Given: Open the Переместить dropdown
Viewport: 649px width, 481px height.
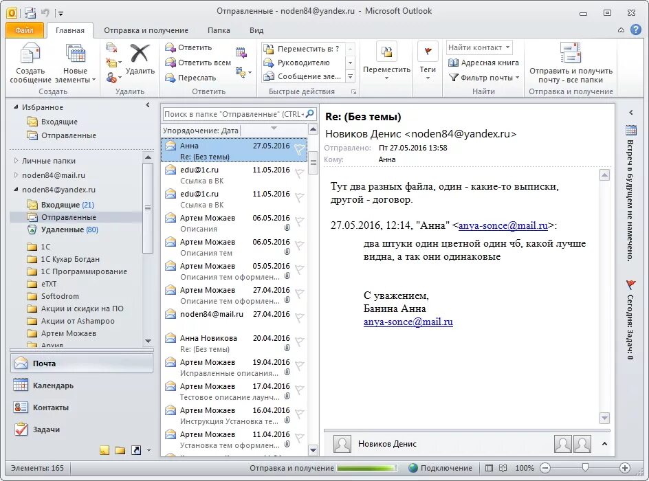Looking at the screenshot, I should click(386, 60).
